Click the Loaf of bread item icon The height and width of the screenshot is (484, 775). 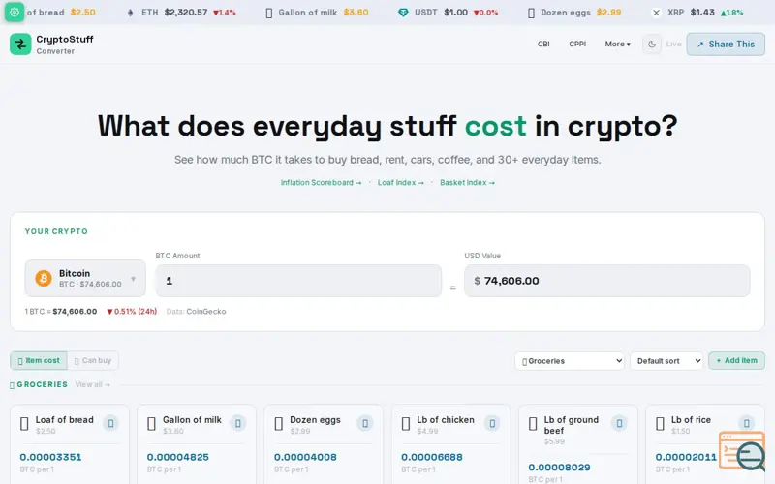coord(24,424)
